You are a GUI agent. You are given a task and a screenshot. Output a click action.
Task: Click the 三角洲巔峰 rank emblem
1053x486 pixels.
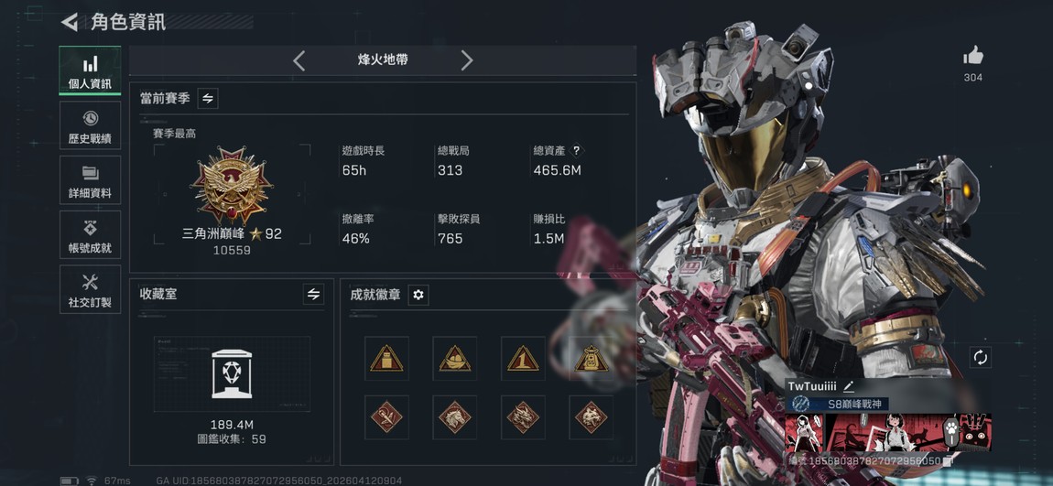[232, 185]
